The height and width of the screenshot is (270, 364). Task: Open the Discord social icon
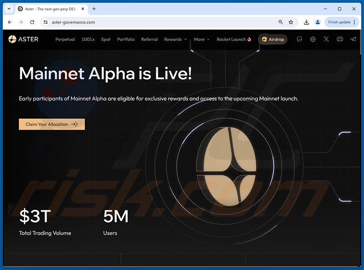pyautogui.click(x=340, y=39)
